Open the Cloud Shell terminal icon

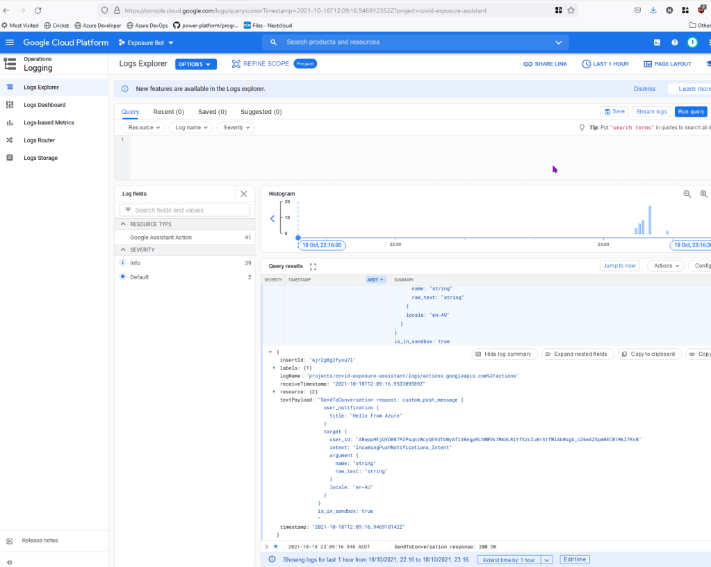tap(657, 42)
